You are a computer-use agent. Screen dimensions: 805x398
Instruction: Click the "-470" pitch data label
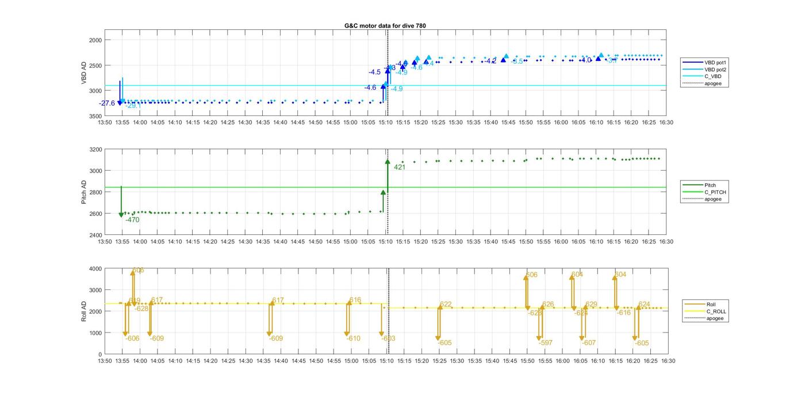coord(132,220)
